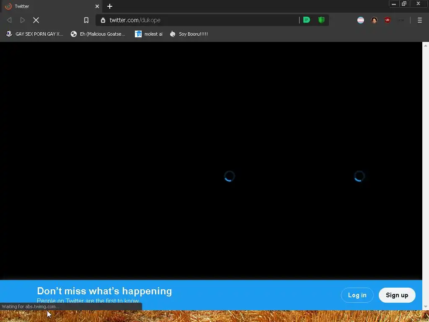Click 'People on Twitter are the first to know'
429x322 pixels.
pyautogui.click(x=88, y=301)
